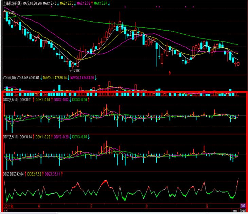Click the 2011年 date axis label
This screenshot has height=214, width=248.
point(8,206)
